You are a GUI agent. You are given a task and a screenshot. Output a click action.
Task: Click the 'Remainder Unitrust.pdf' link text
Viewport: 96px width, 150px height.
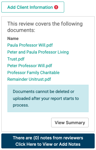pos(29,79)
